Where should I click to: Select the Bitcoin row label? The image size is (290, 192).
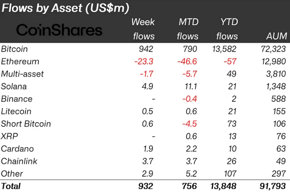[14, 49]
